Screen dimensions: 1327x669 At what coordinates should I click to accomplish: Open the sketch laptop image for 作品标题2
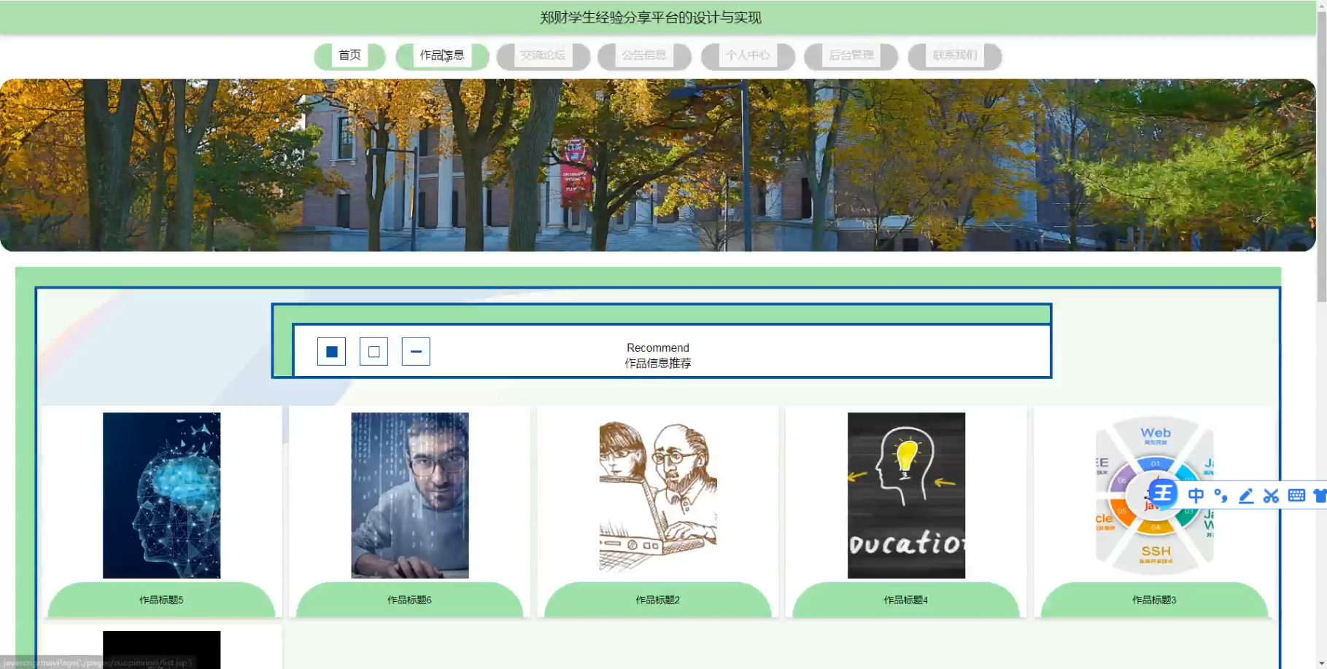point(658,496)
